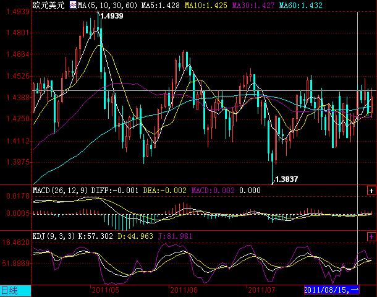Viewport: 377px width, 297px height.
Task: Expand the KDJ panel with plus button
Action: [x=371, y=236]
